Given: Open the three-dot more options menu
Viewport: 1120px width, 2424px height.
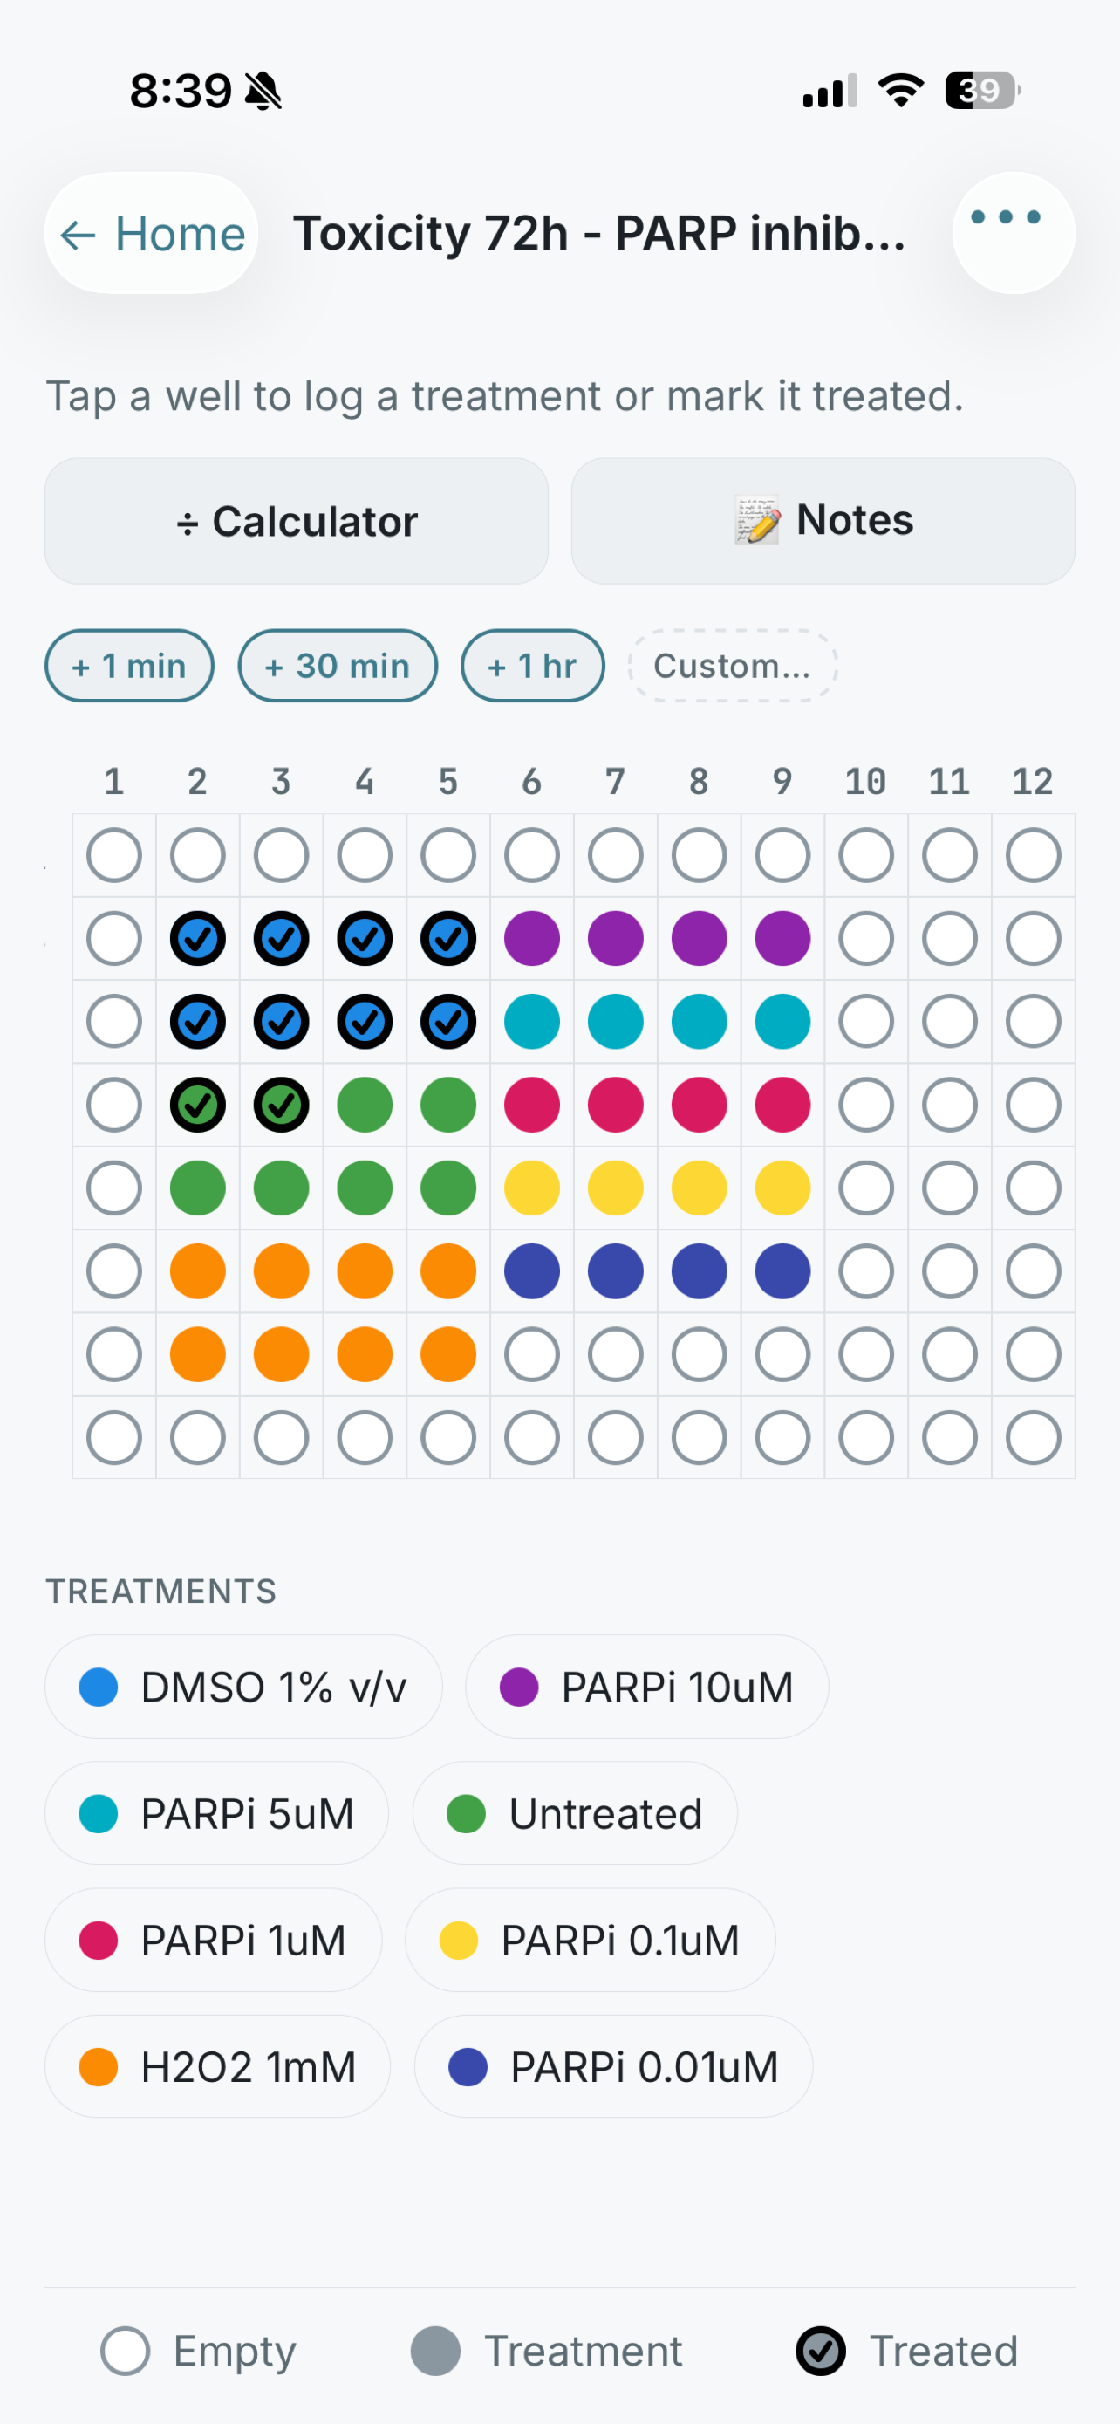Looking at the screenshot, I should point(1013,232).
